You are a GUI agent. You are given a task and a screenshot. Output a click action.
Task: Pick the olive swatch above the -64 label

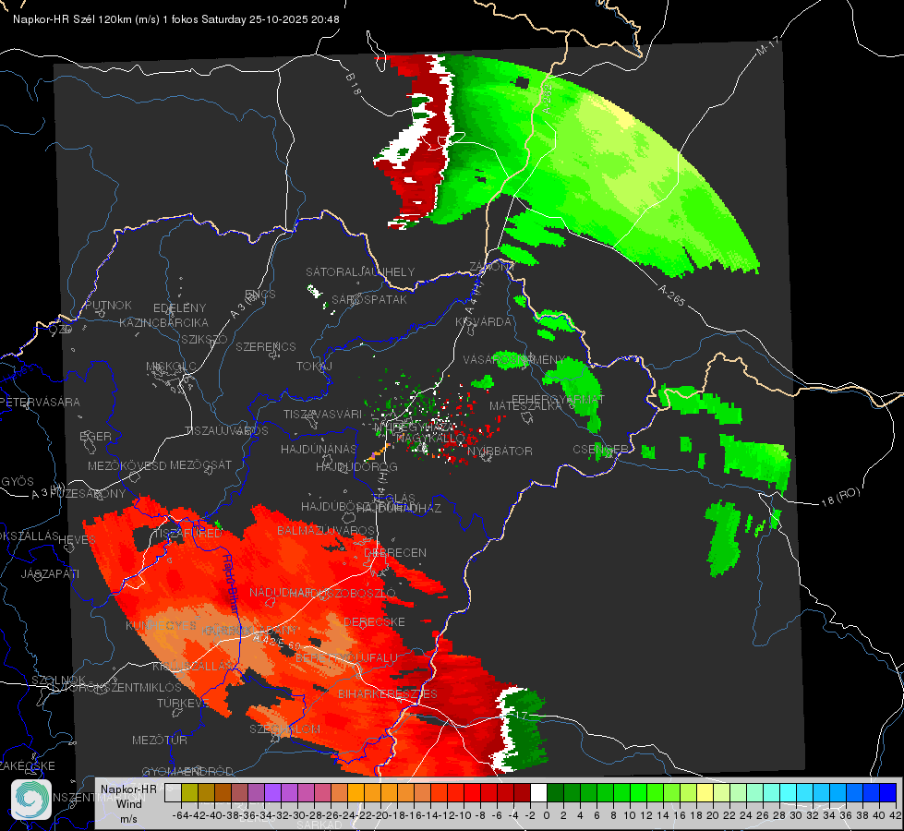(x=189, y=793)
